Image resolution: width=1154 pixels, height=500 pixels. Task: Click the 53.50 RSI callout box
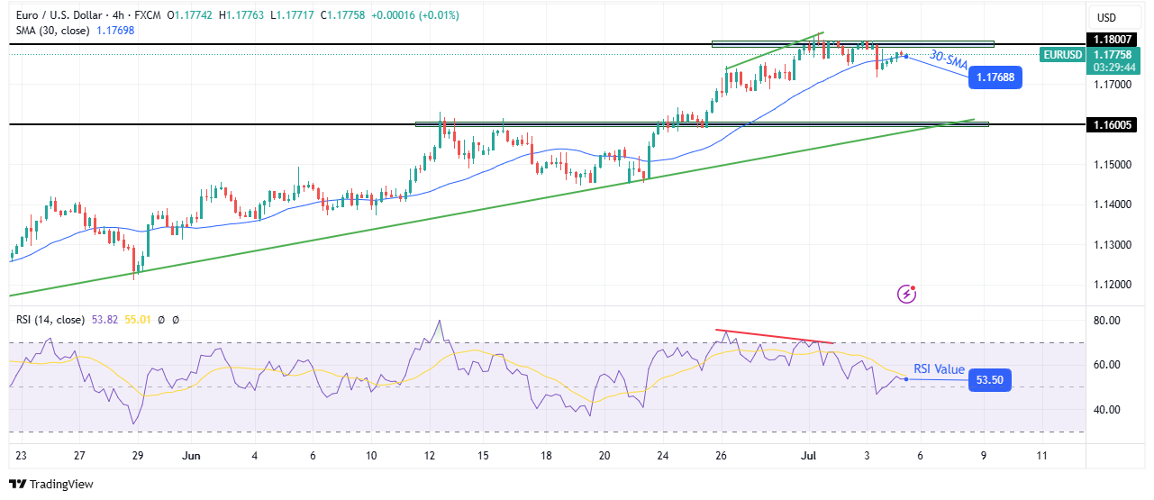(x=988, y=381)
